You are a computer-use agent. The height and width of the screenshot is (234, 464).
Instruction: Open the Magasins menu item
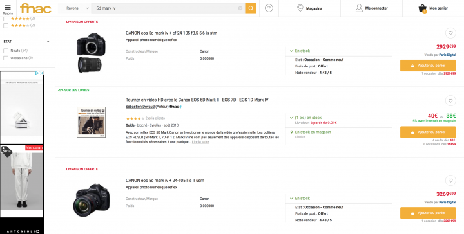click(309, 8)
